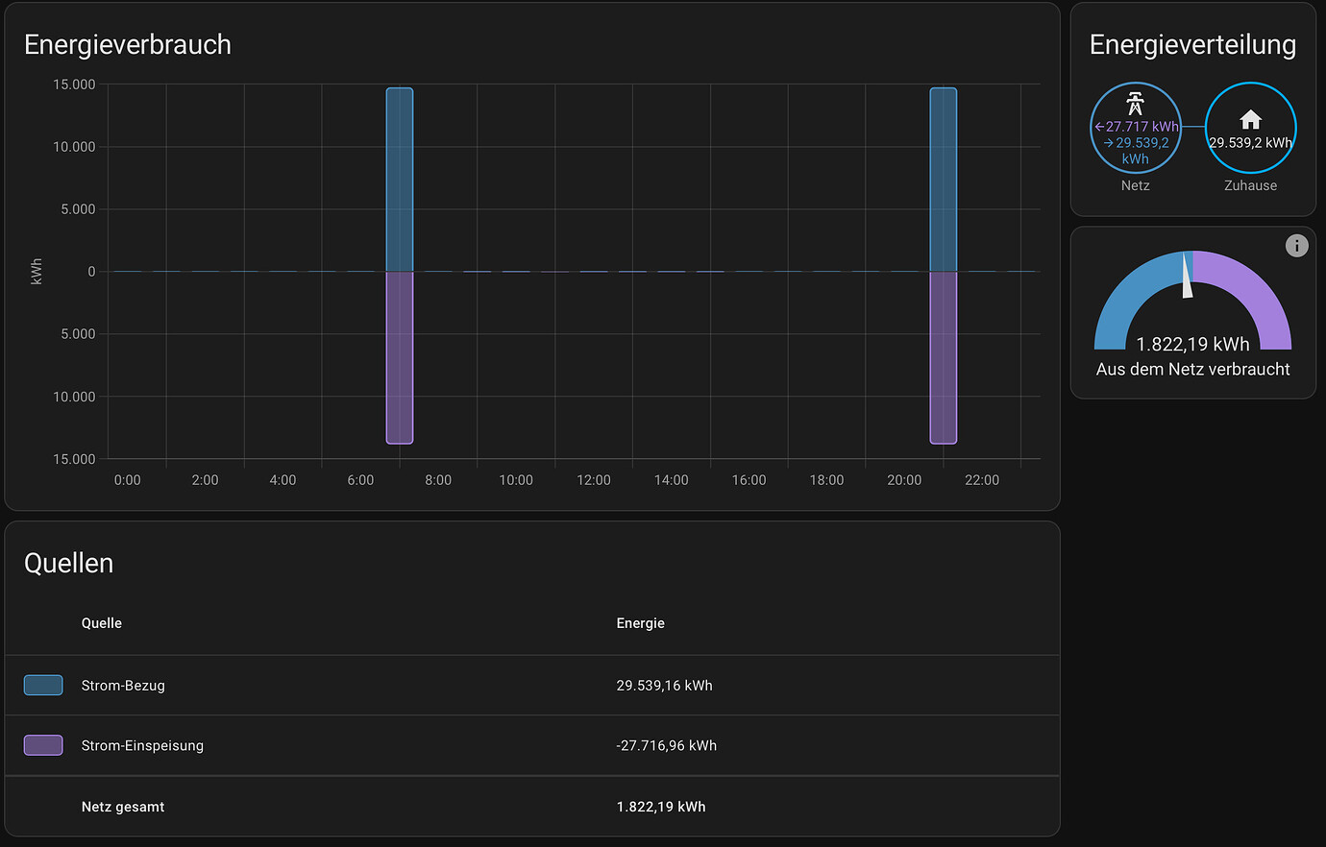
Task: Click the Netz gesamt total row label
Action: point(123,807)
